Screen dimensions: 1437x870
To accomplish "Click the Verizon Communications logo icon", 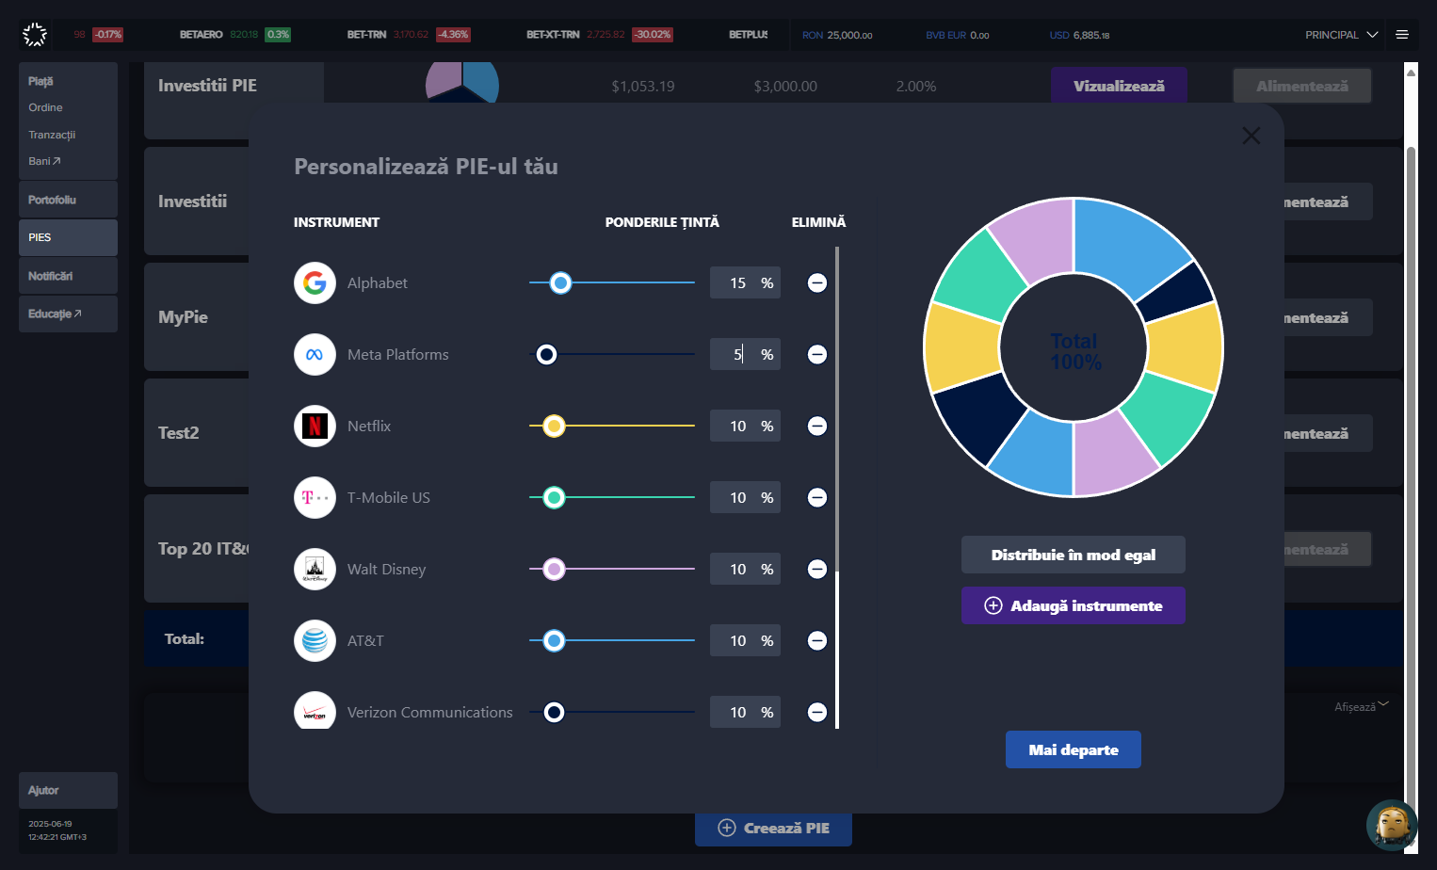I will coord(315,712).
